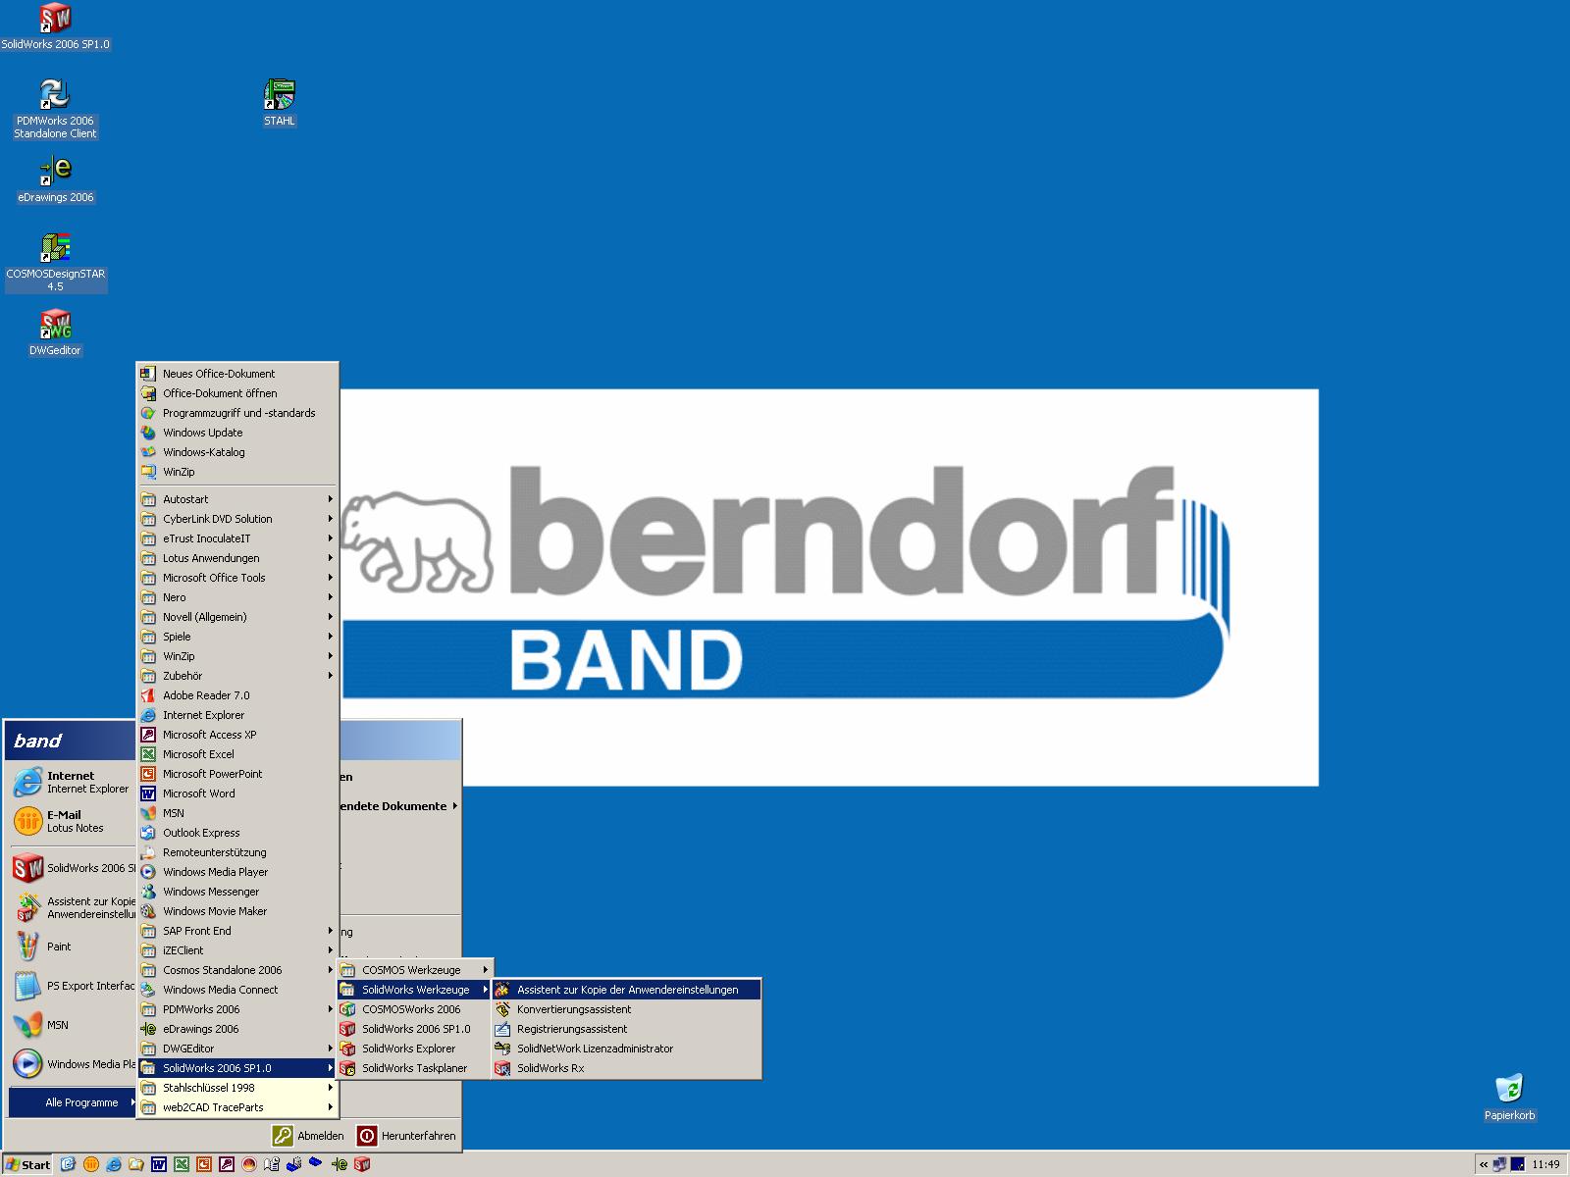Screen dimensions: 1570x1177
Task: Open Remoteunterstützung from programs
Action: [x=237, y=852]
